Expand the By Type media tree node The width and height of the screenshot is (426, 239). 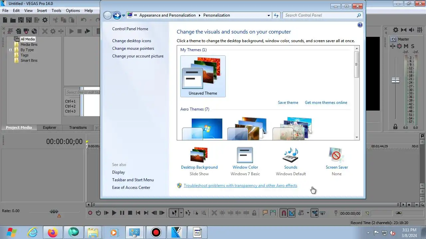point(10,50)
